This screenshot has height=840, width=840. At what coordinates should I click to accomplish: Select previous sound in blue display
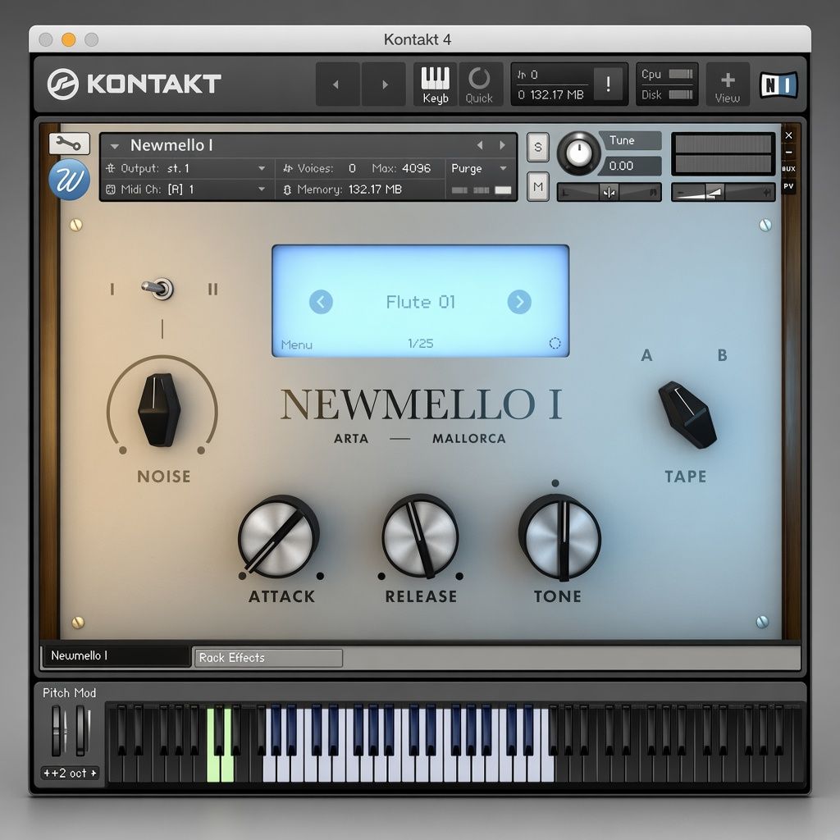pyautogui.click(x=321, y=302)
